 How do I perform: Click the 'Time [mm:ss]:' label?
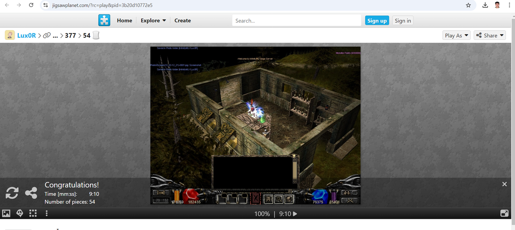point(61,194)
